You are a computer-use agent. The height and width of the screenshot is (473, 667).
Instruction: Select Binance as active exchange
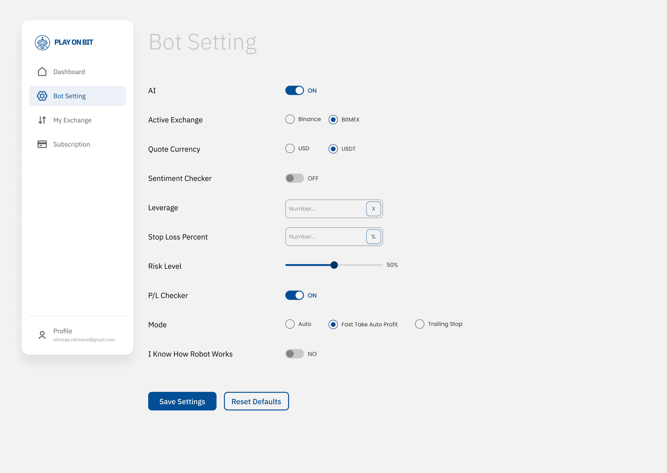pyautogui.click(x=290, y=119)
